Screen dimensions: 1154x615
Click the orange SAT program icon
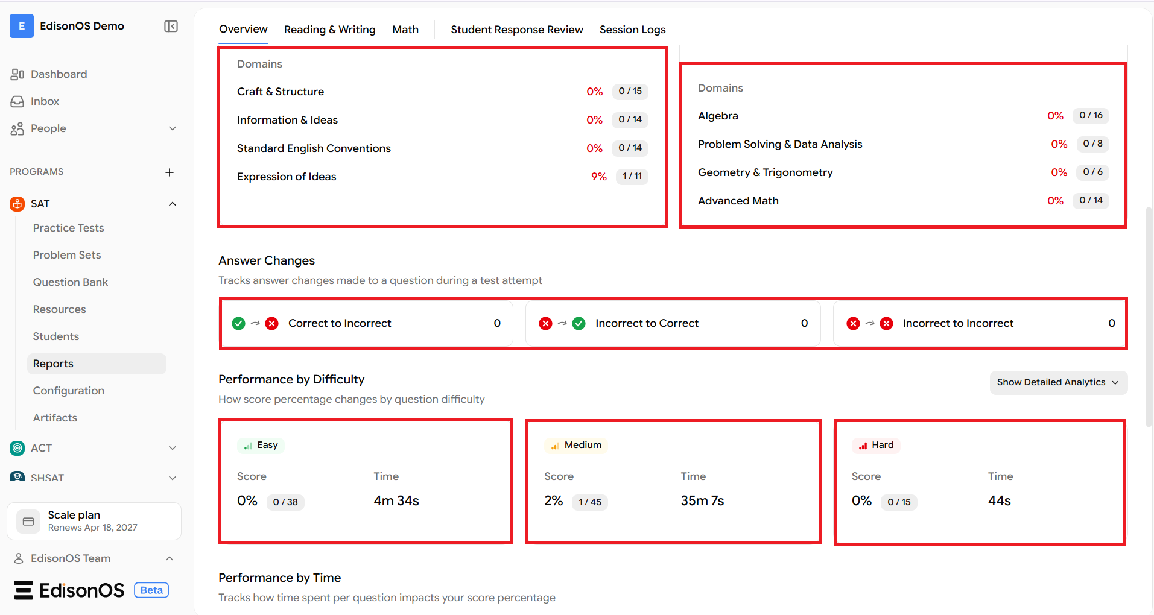17,204
